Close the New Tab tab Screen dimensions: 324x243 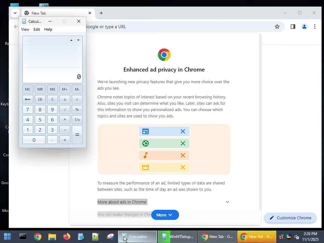[x=90, y=13]
